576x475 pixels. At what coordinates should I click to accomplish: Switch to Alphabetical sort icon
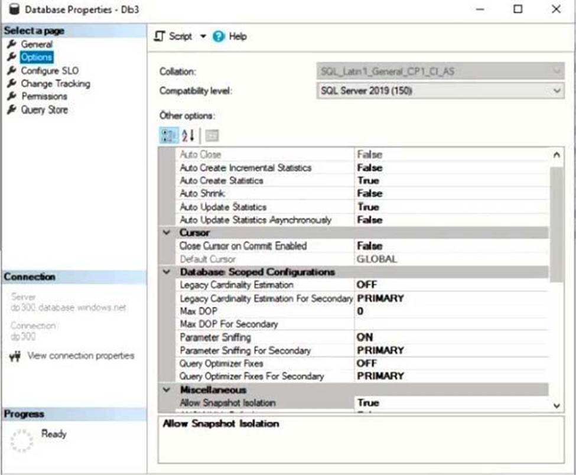click(x=188, y=135)
